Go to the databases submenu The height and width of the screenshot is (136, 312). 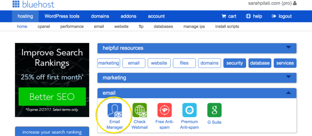pos(163,26)
